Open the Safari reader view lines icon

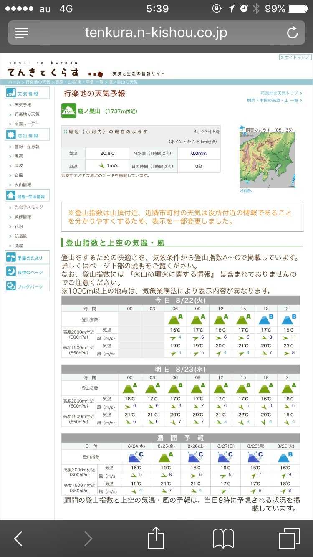22,33
